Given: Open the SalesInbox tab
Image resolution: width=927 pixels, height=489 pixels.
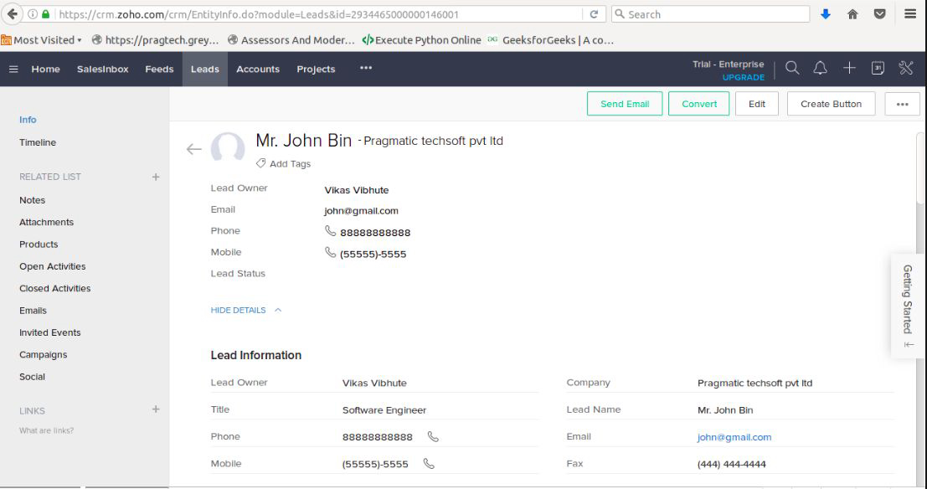Looking at the screenshot, I should pos(102,69).
